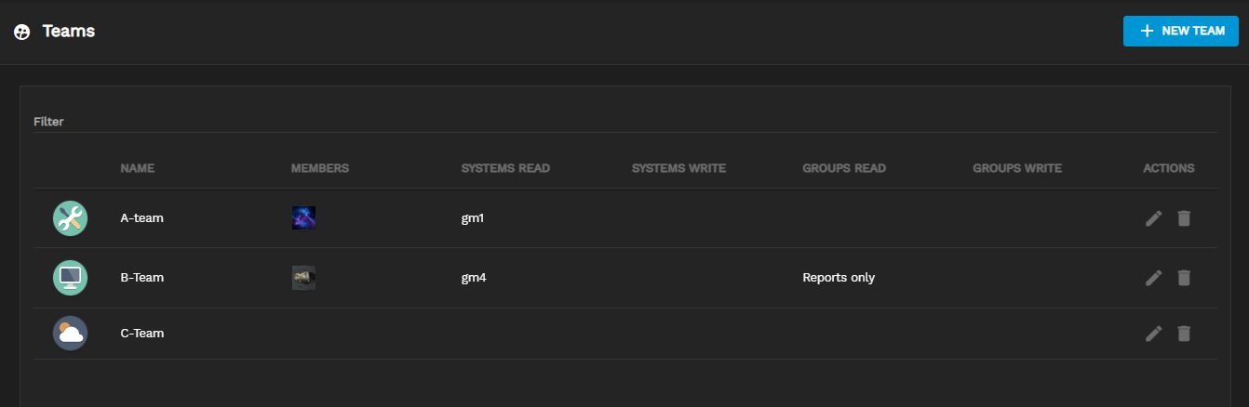Click the C-Team cloud avatar icon
Image resolution: width=1249 pixels, height=407 pixels.
[70, 333]
